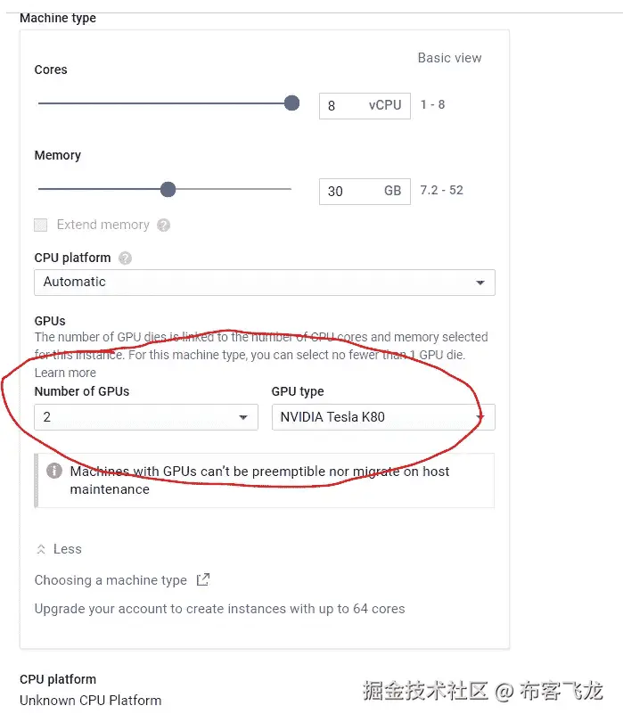
Task: Click the vCPU cores input field
Action: point(344,105)
